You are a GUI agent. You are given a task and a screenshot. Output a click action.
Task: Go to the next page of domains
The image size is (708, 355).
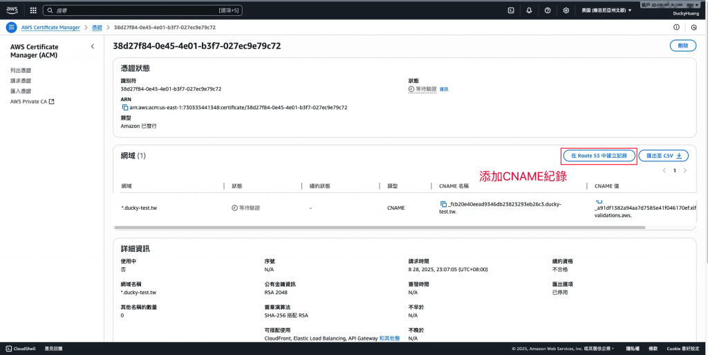[685, 170]
